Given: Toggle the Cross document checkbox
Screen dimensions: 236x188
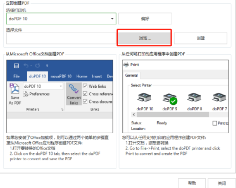Looking at the screenshot, I should click(85, 101).
